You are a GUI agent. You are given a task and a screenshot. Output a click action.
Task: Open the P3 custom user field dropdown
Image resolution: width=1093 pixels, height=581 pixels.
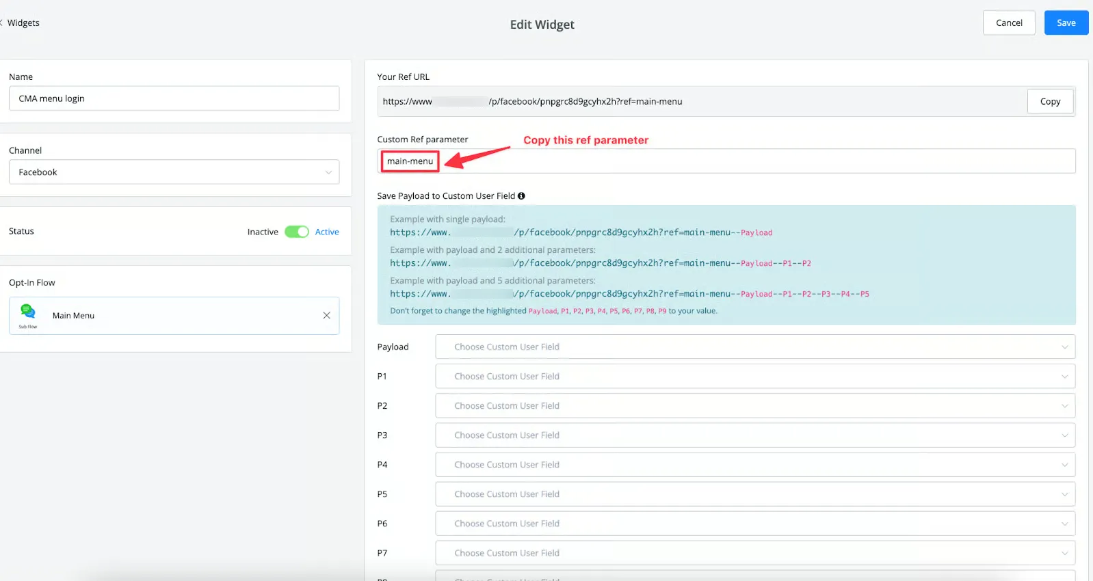point(755,435)
